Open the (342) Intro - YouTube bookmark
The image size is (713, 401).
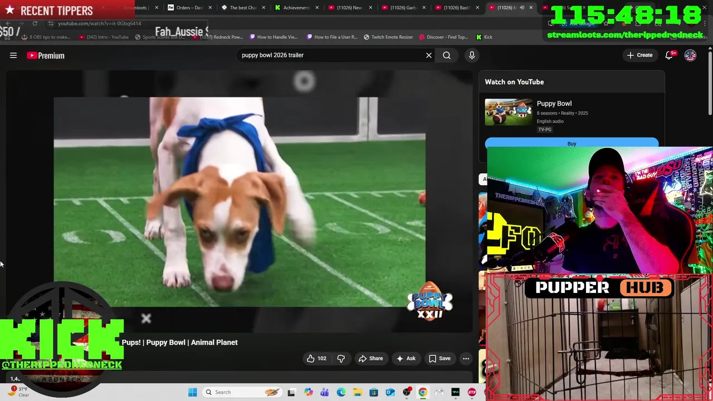tap(104, 37)
